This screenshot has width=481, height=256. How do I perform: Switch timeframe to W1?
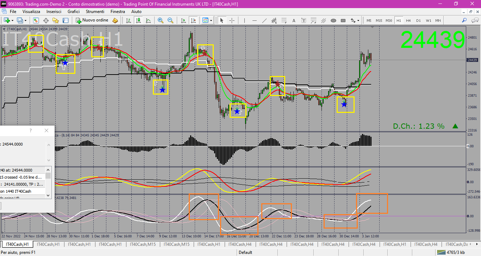point(428,20)
